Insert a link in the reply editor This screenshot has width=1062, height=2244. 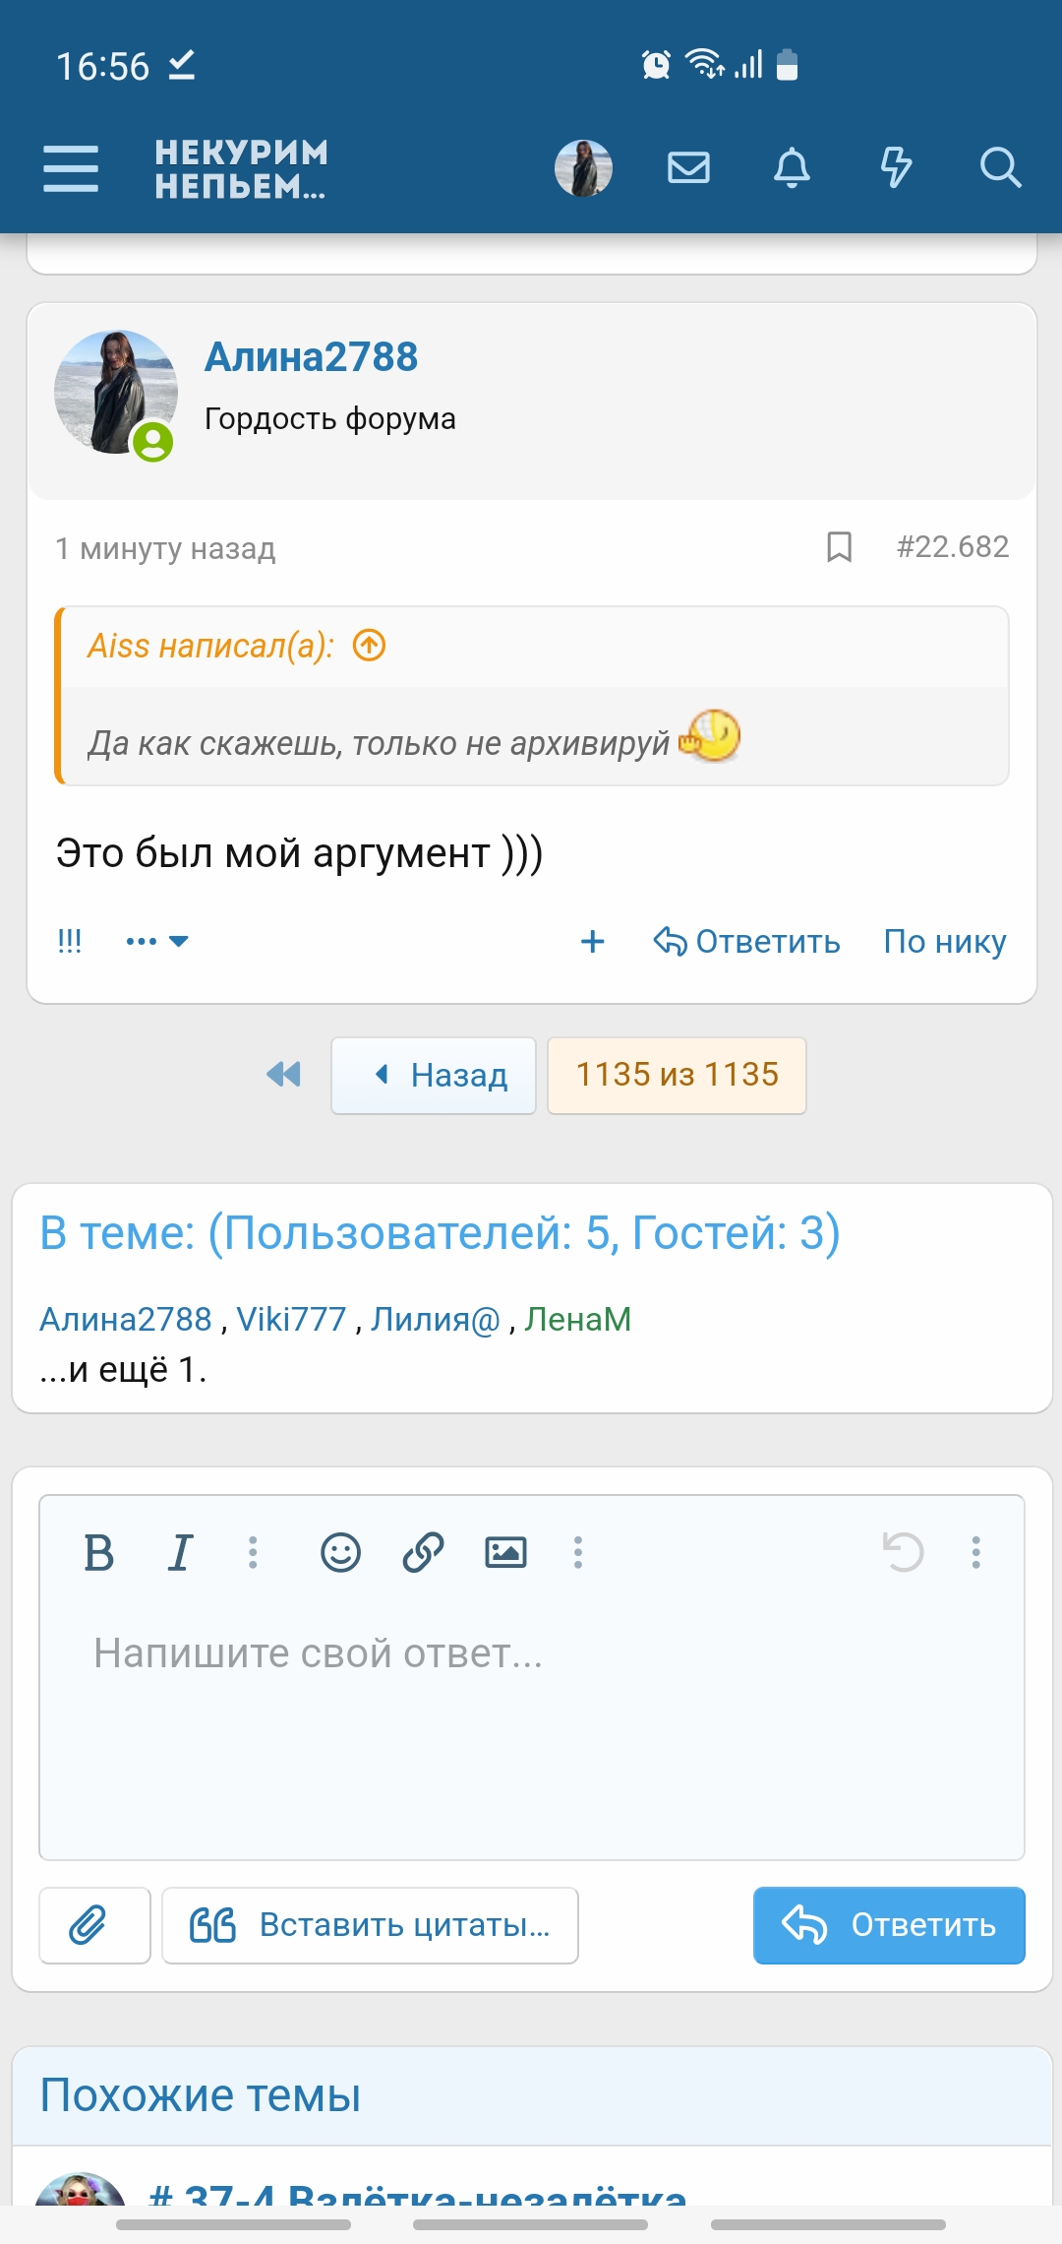point(421,1553)
